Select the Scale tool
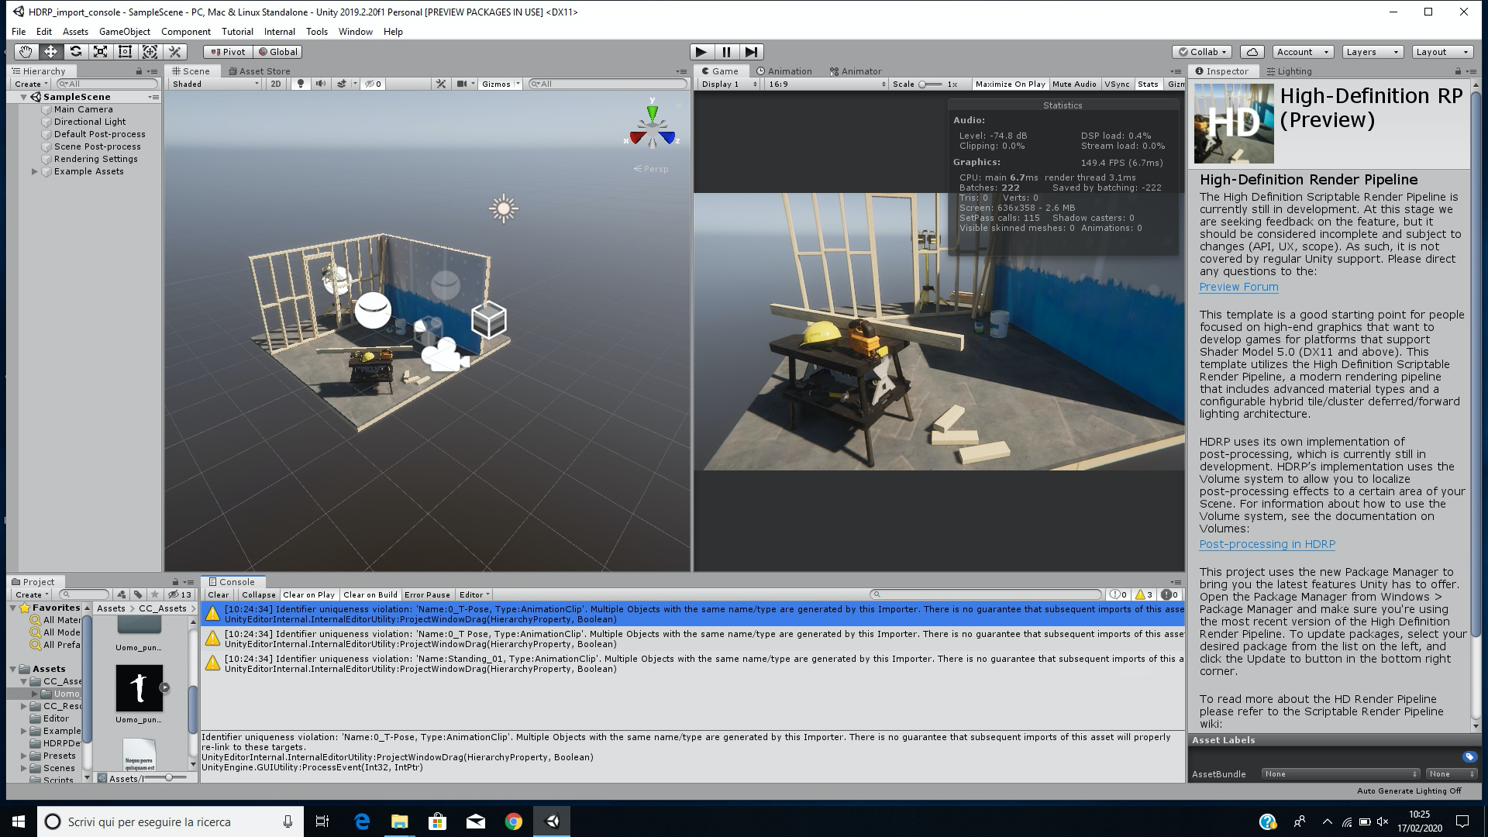The width and height of the screenshot is (1488, 837). click(100, 52)
